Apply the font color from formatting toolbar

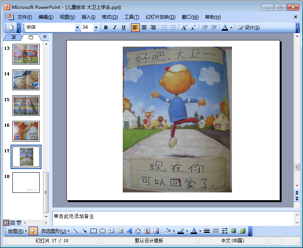click(x=225, y=28)
